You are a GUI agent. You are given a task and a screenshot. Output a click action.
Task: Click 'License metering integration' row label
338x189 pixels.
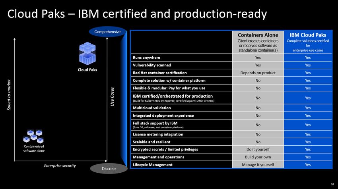click(158, 134)
